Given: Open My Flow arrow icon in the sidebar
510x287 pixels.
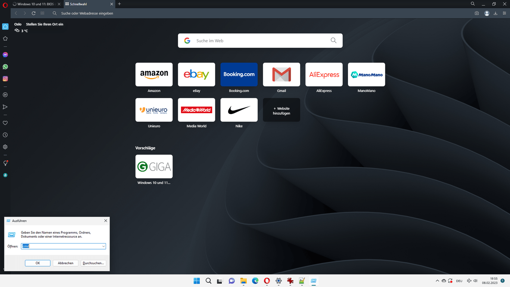Looking at the screenshot, I should pyautogui.click(x=5, y=107).
